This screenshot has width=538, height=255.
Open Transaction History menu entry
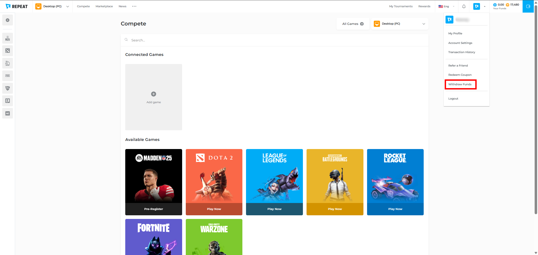click(x=462, y=52)
